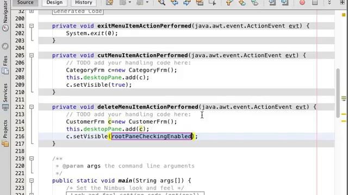Image resolution: width=348 pixels, height=195 pixels.
Task: Toggle Highlight Search icon
Action: click(200, 3)
